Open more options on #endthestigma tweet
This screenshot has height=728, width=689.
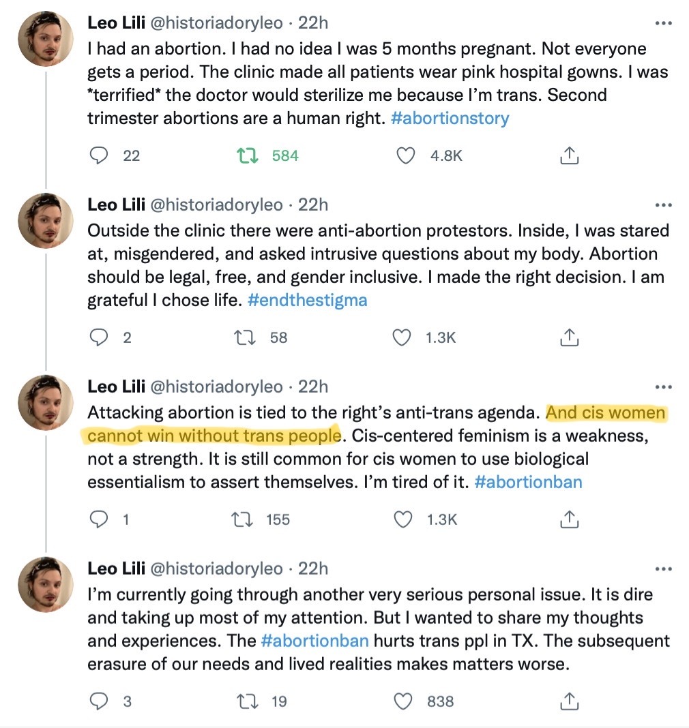tap(664, 204)
